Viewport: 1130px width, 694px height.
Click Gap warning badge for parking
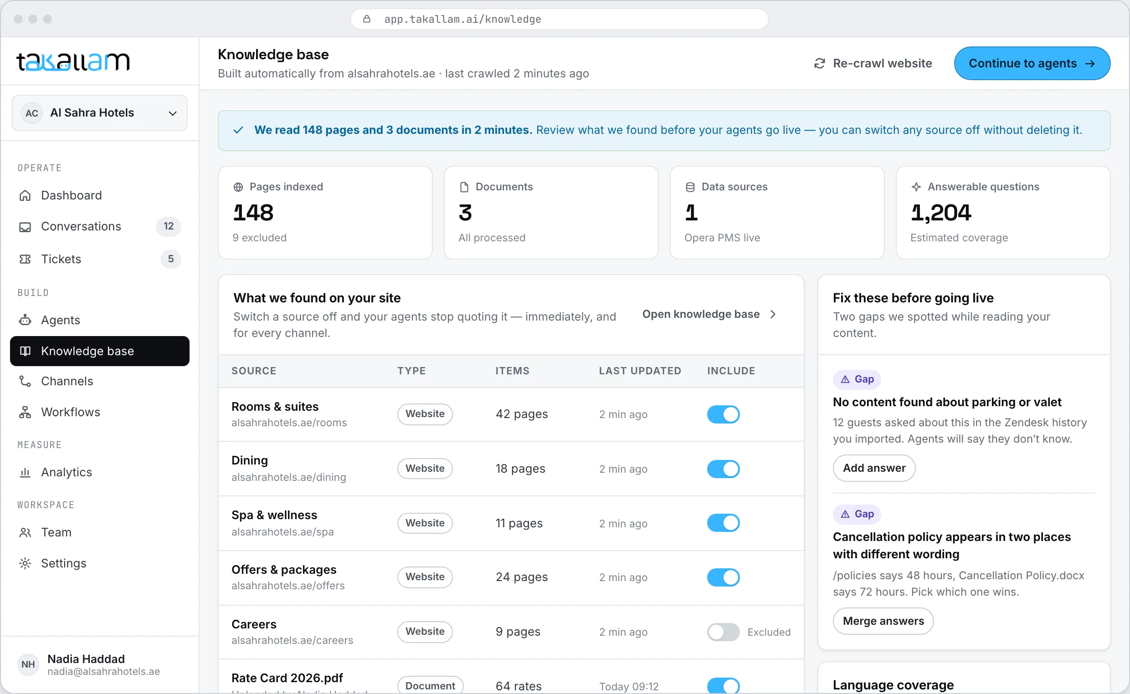pos(857,379)
